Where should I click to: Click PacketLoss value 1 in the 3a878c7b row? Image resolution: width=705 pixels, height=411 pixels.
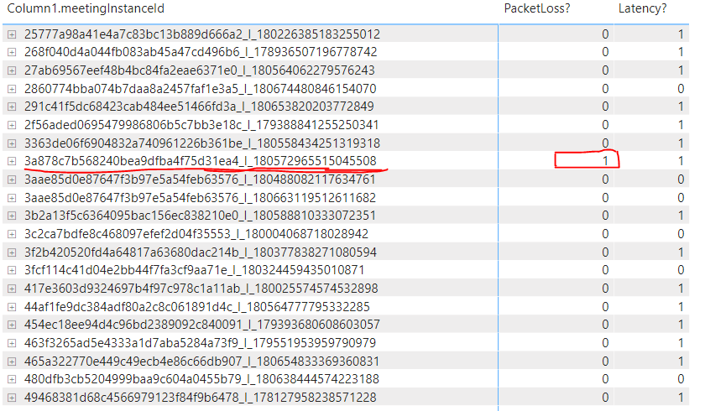605,161
